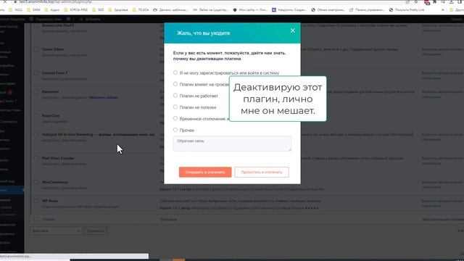This screenshot has height=261, width=464.
Task: Open the 'Получить Pretty Link' bookmark
Action: [x=407, y=9]
